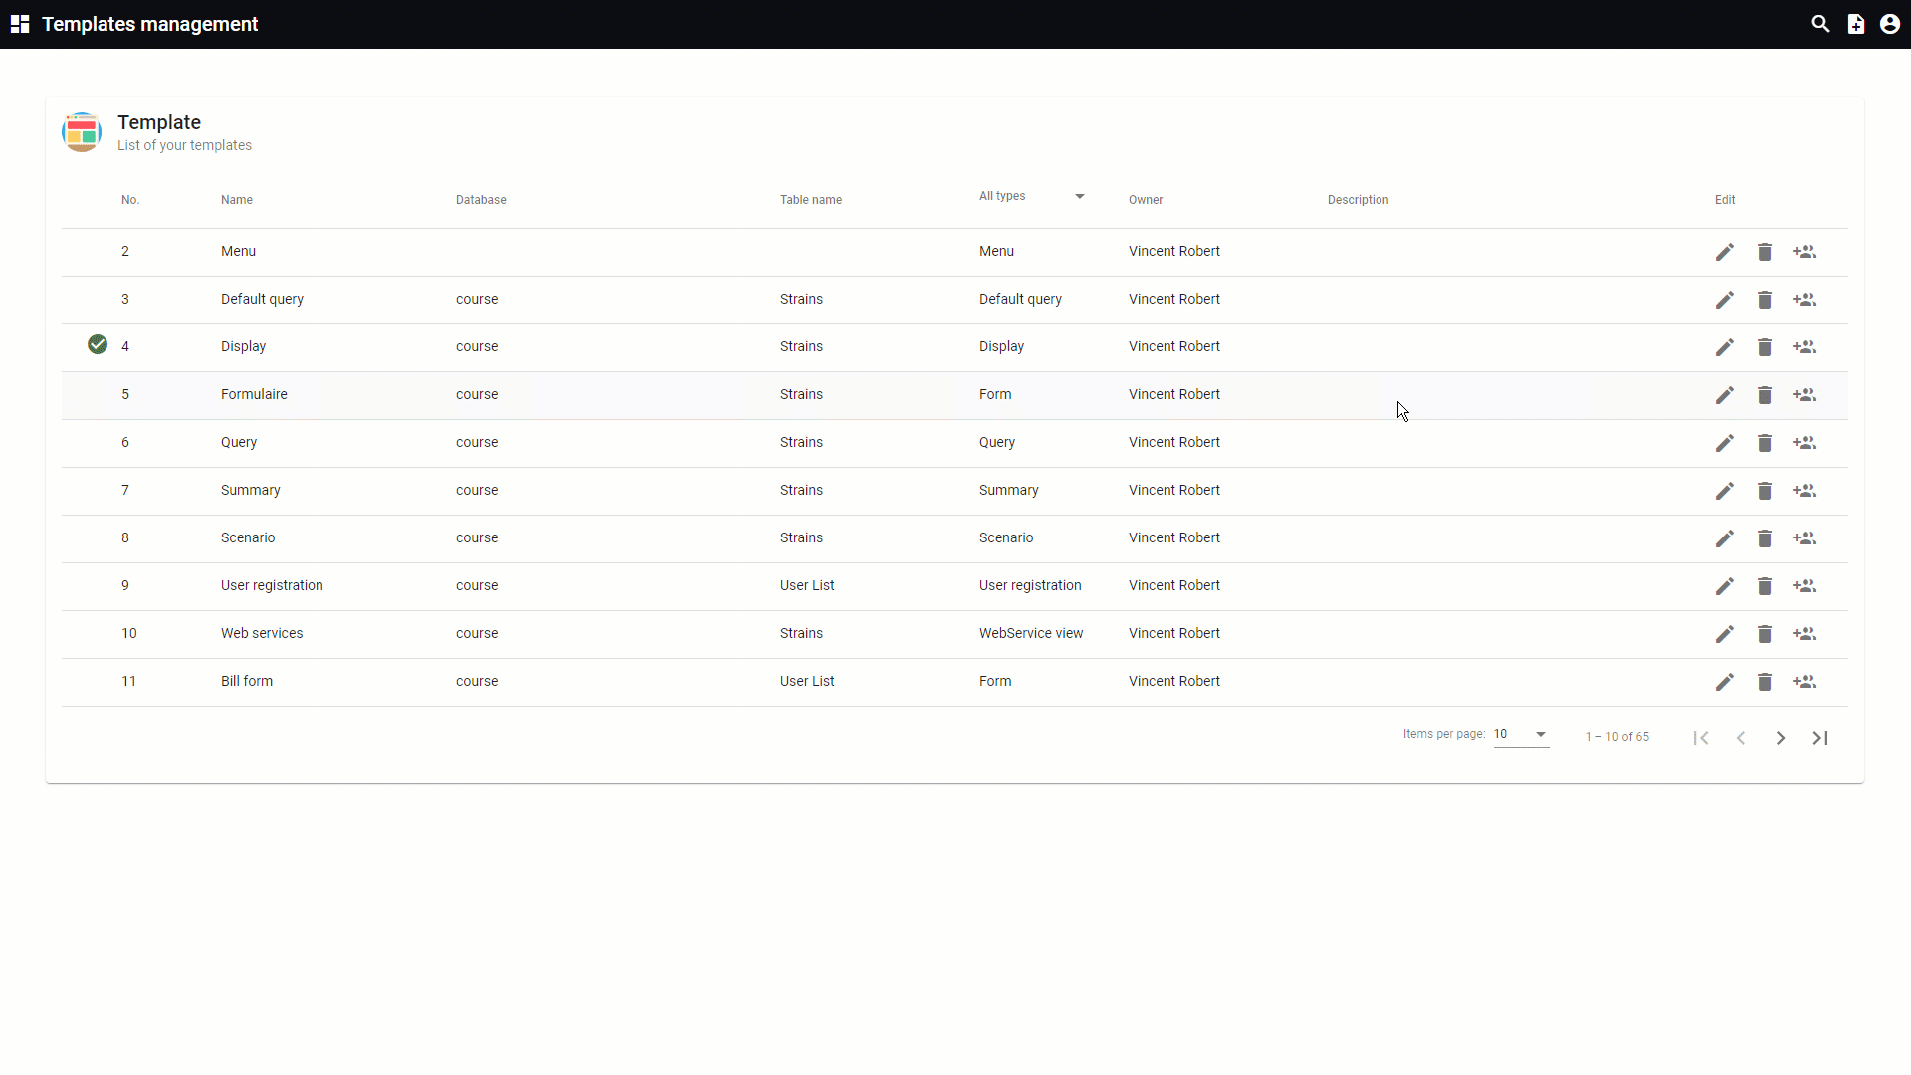Share the Menu template with users
The image size is (1911, 1075).
pyautogui.click(x=1805, y=252)
